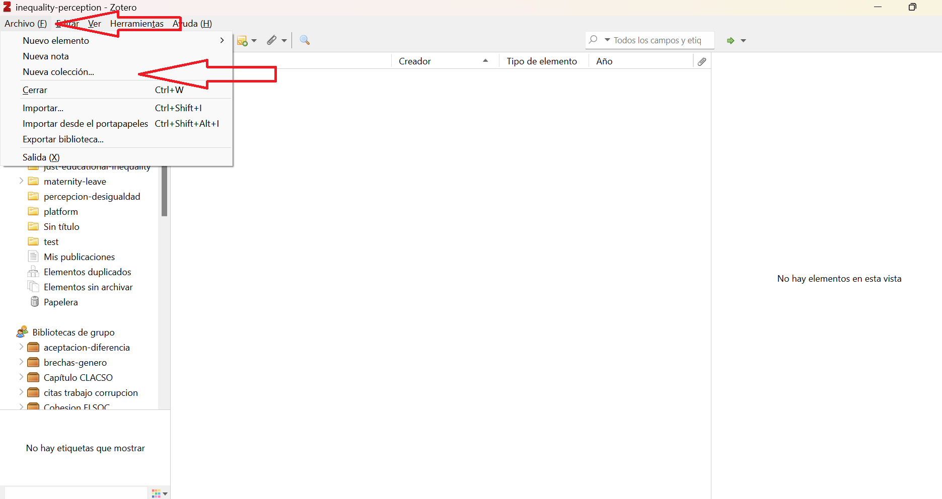
Task: Click the attachment column header paperclip
Action: click(x=702, y=61)
